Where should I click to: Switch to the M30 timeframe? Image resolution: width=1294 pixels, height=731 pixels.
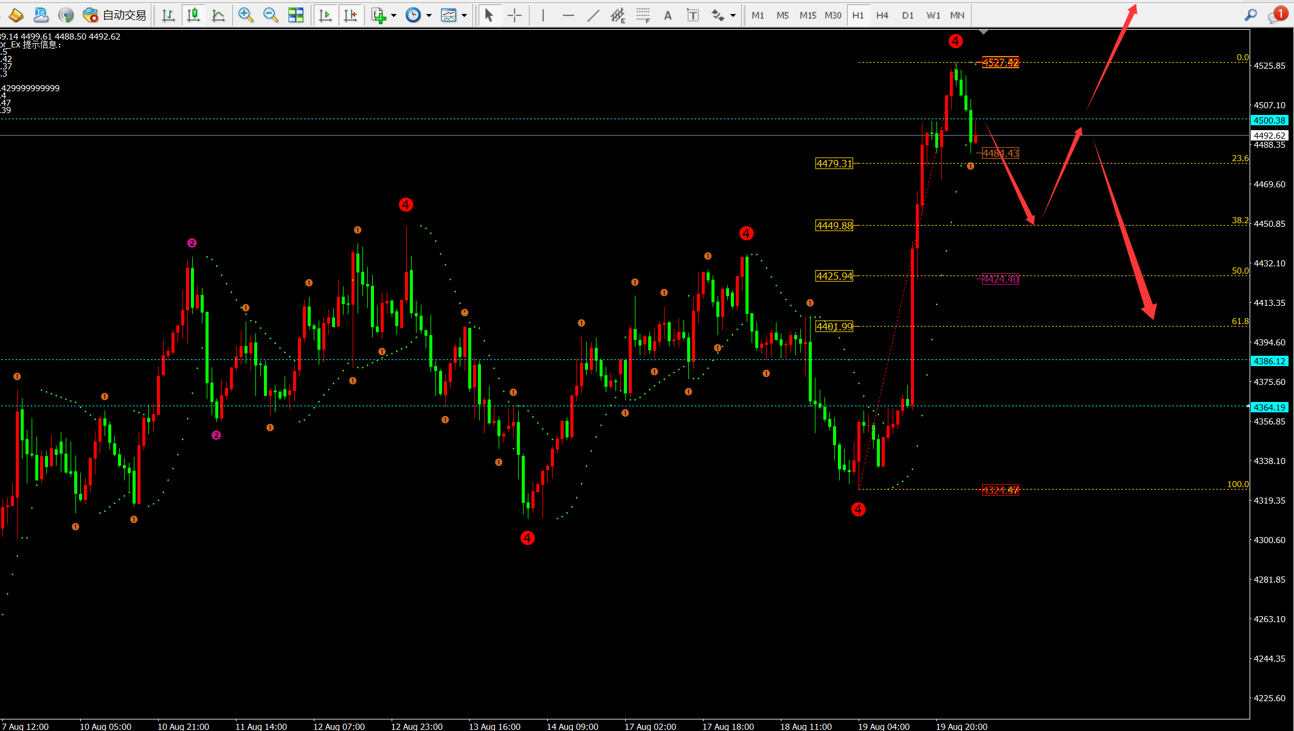click(x=833, y=15)
